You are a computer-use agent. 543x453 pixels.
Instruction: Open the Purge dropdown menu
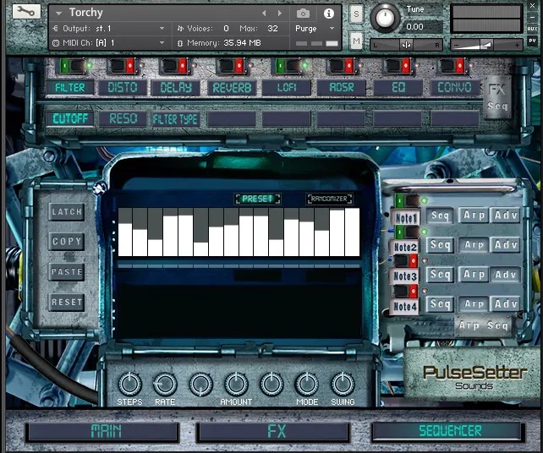coord(332,29)
